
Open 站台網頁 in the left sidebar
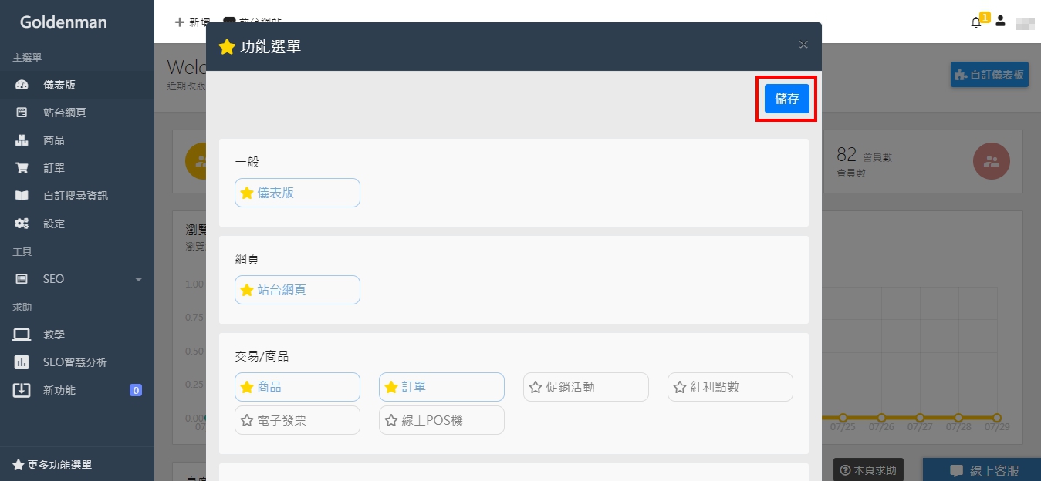[x=77, y=113]
